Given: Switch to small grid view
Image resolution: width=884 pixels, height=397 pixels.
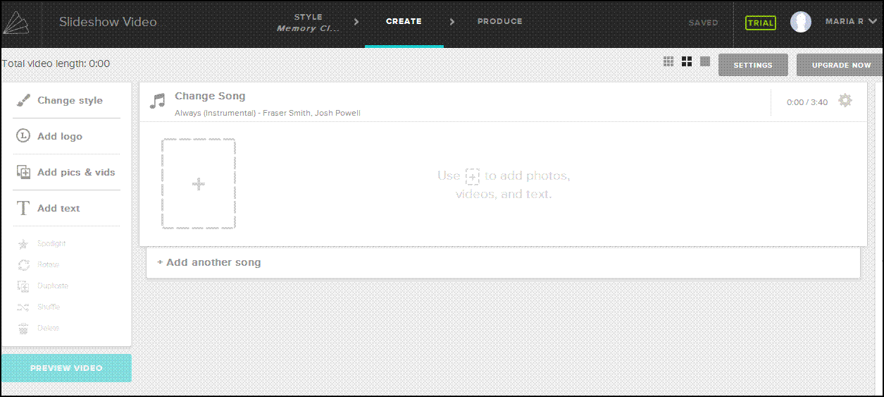Looking at the screenshot, I should 668,62.
